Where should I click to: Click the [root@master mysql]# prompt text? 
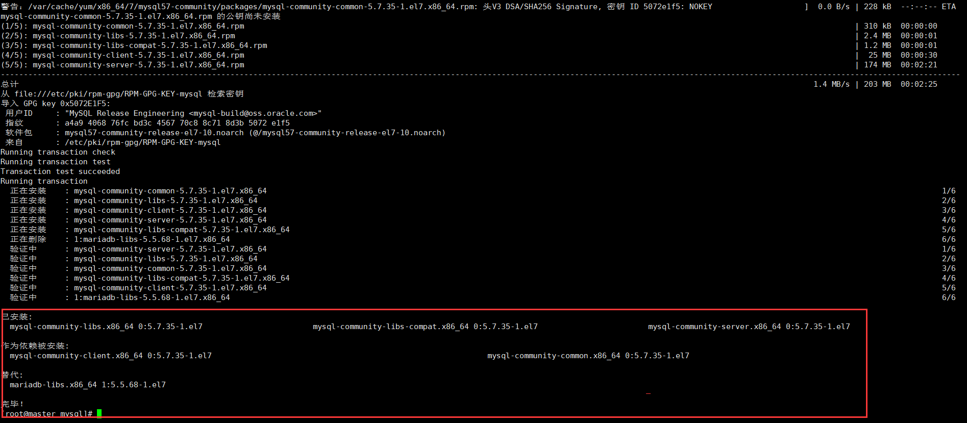[47, 414]
